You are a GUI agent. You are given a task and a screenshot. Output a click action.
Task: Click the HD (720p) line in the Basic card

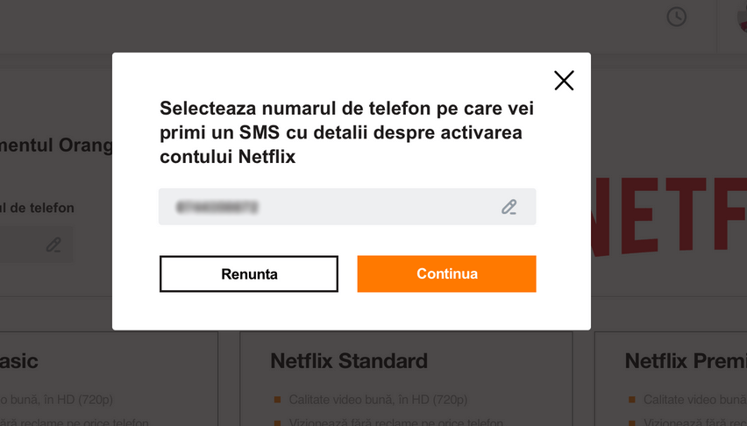[56, 400]
